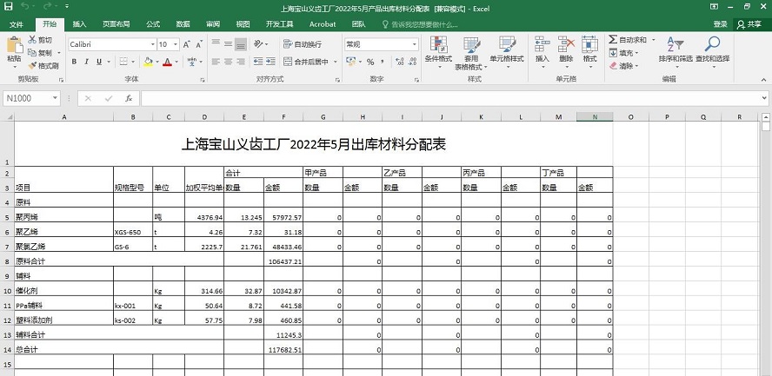Center text horizontally in the alignment group
Viewport: 772px width, 376px height.
click(x=228, y=62)
